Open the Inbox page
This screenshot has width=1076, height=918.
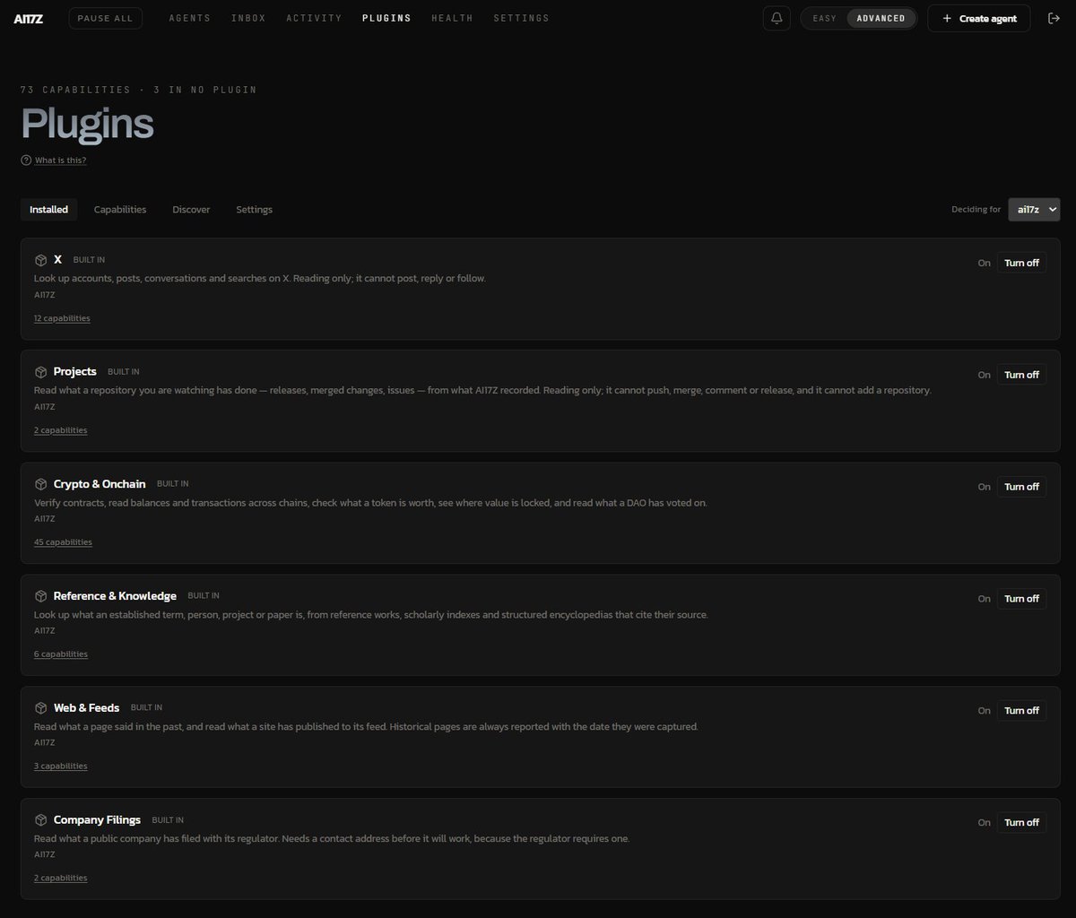tap(248, 18)
